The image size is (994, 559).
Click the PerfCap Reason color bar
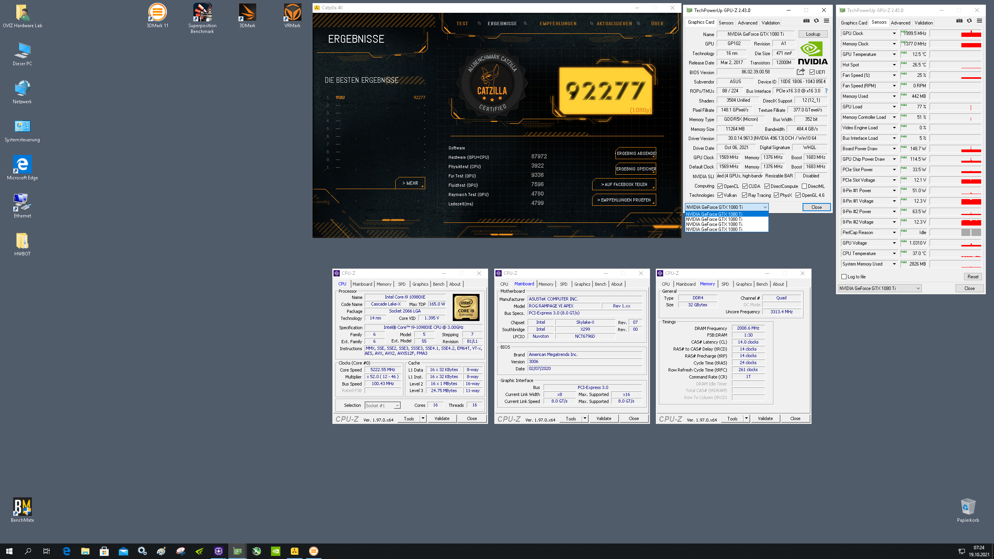956,233
